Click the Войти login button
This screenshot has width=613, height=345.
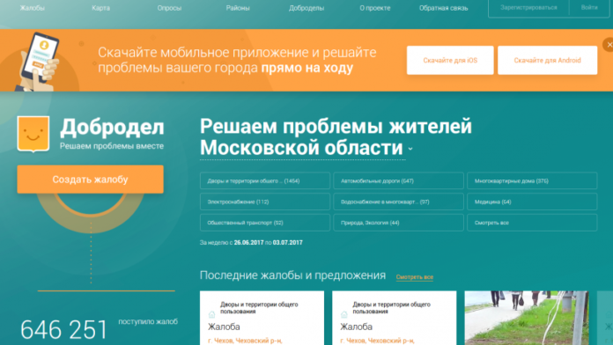coord(589,7)
